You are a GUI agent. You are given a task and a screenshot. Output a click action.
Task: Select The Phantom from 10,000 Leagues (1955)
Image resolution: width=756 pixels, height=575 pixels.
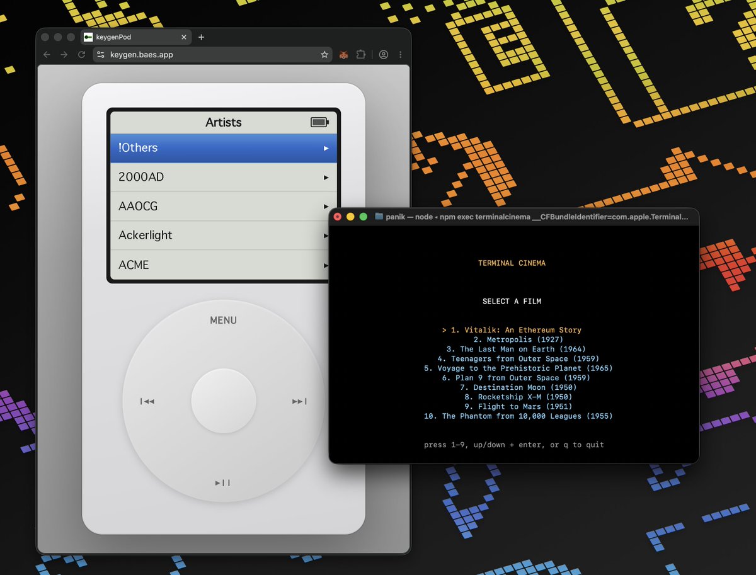pyautogui.click(x=518, y=416)
